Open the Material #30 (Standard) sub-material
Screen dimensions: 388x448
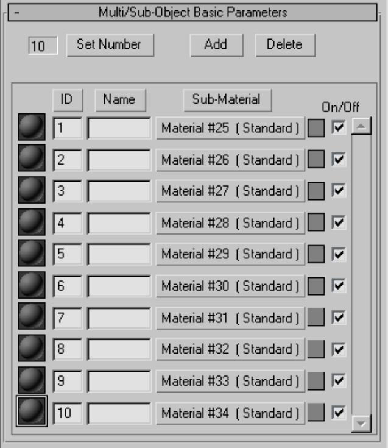[x=230, y=286]
